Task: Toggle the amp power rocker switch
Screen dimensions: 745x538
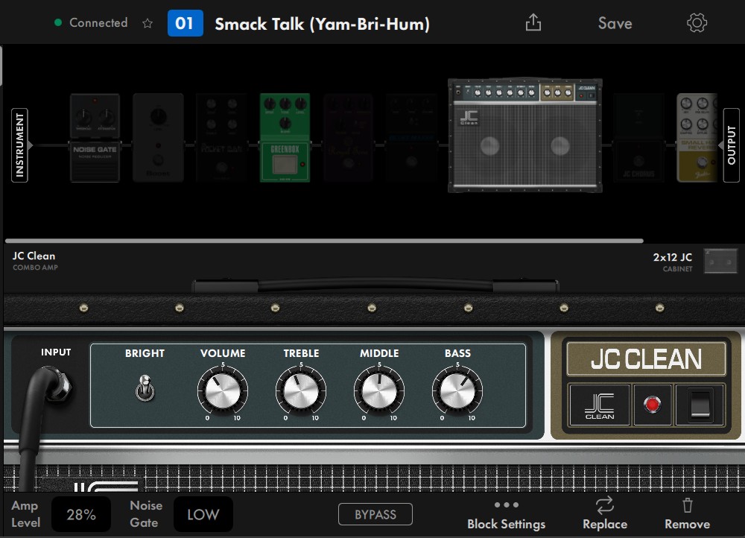Action: [700, 405]
